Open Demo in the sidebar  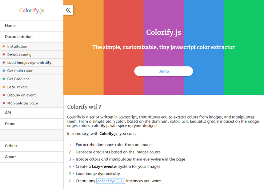point(10,124)
